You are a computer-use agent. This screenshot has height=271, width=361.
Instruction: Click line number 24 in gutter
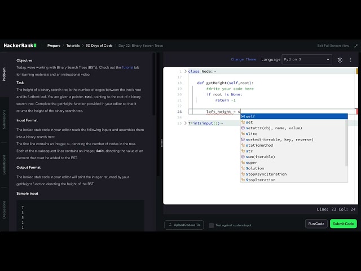(x=179, y=117)
